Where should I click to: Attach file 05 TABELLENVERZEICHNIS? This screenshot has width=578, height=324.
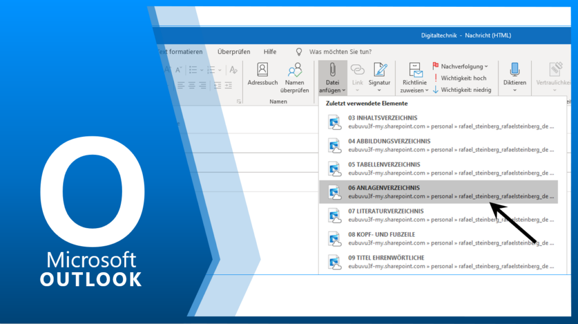click(x=438, y=168)
